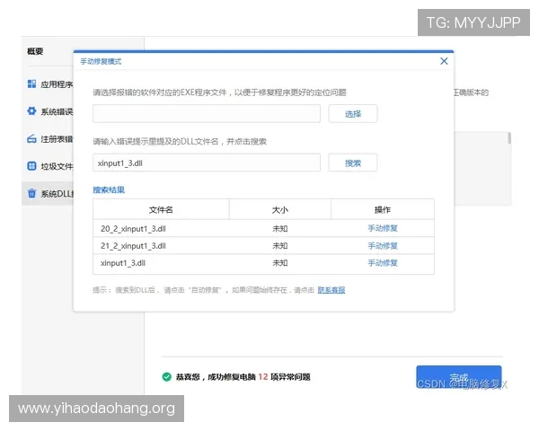
Task: Select the 系统DLL sidebar item
Action: 48,194
